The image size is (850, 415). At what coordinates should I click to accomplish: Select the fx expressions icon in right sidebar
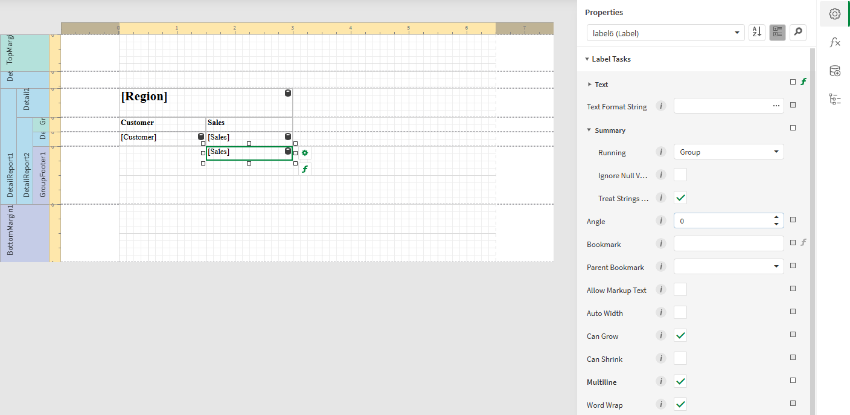click(x=834, y=42)
